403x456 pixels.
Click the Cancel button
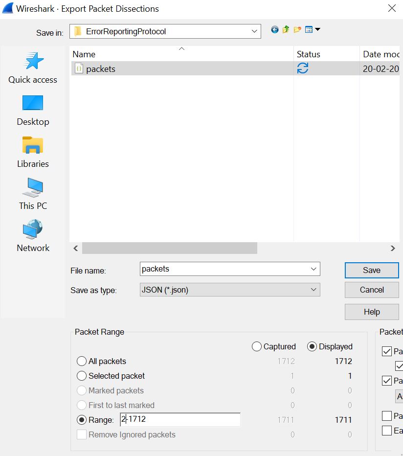click(x=372, y=290)
